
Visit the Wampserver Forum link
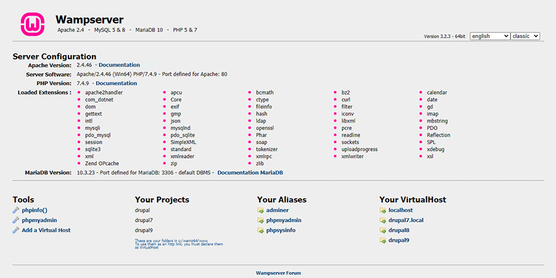click(278, 273)
